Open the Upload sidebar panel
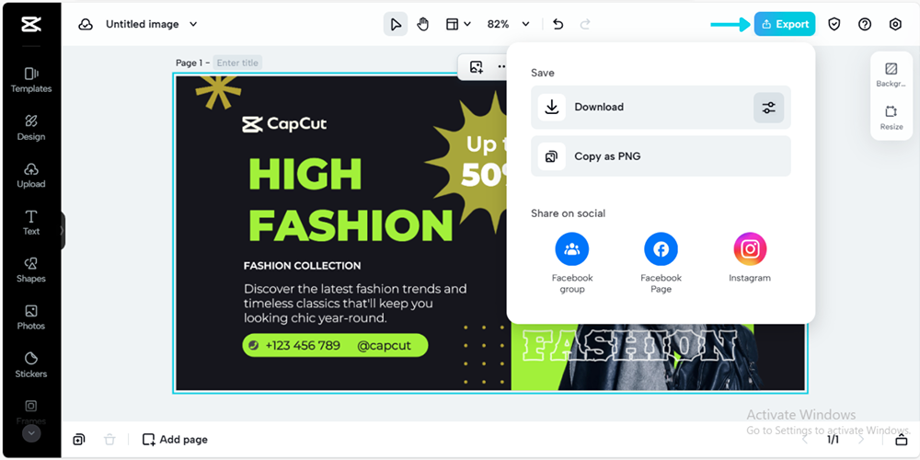 (31, 176)
